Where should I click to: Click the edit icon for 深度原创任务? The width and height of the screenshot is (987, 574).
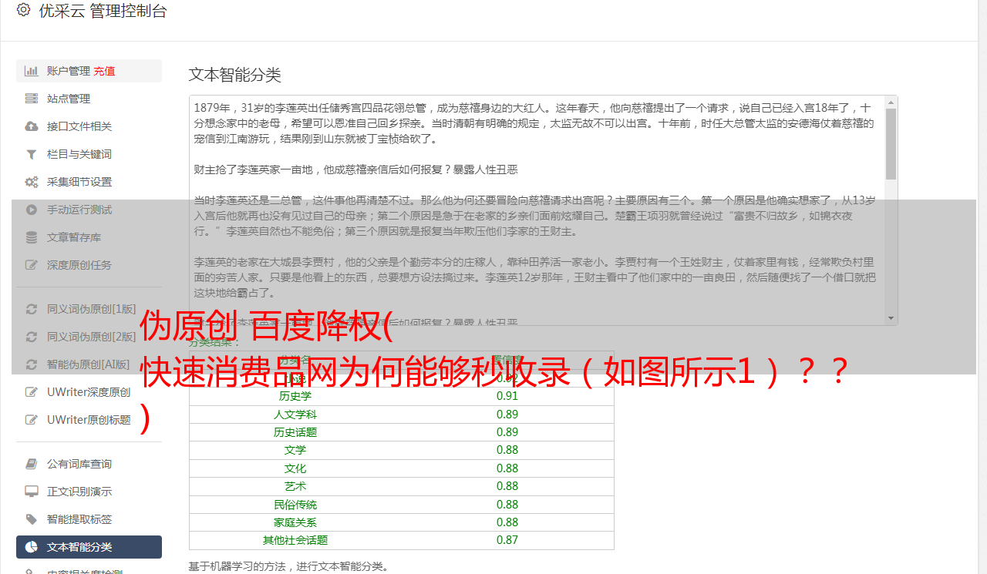32,265
